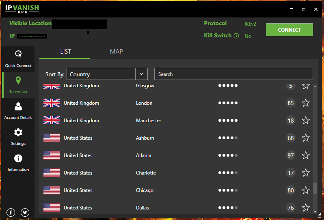Screen dimensions: 324x220
Task: Show Ashburn's 68 servers count badge
Action: point(291,138)
